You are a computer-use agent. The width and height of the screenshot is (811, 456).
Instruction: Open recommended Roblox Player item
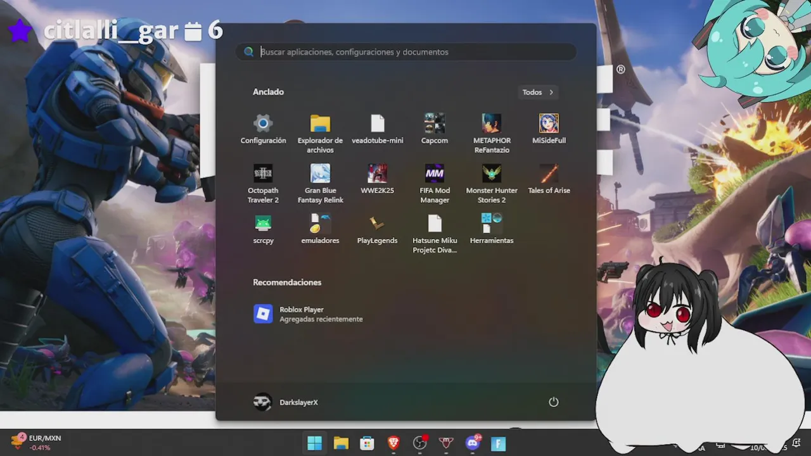click(309, 314)
